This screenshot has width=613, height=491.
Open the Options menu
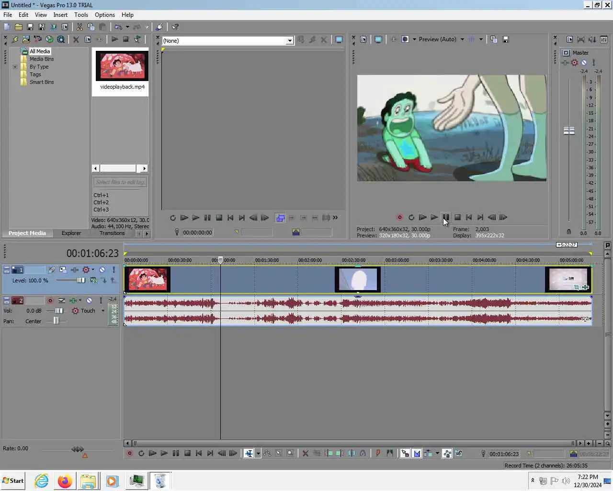(105, 15)
